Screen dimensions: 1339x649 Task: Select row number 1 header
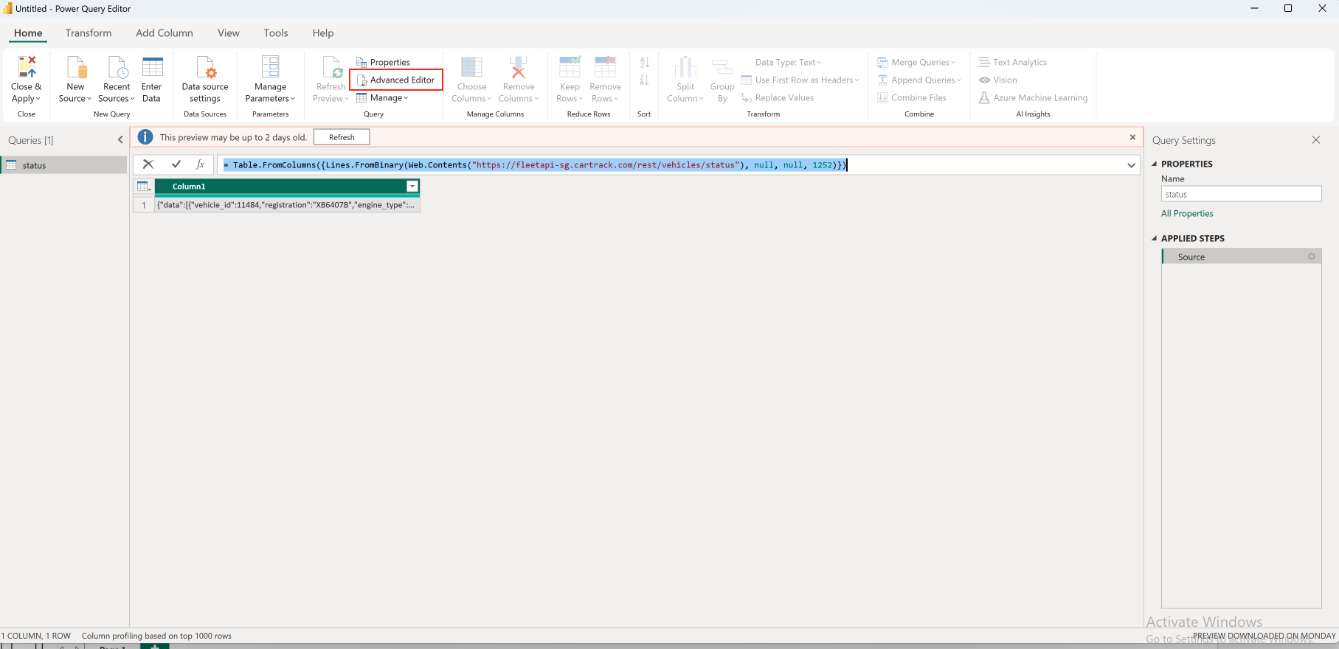tap(144, 205)
